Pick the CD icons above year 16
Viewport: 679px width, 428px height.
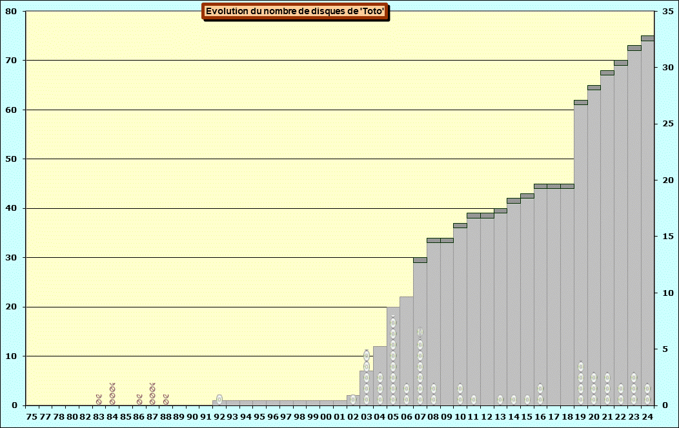click(540, 394)
